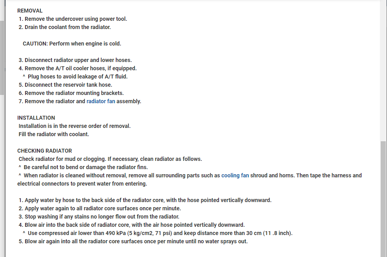Click the "Remove the radiator mounting brackets" step
387x257 pixels.
74,93
